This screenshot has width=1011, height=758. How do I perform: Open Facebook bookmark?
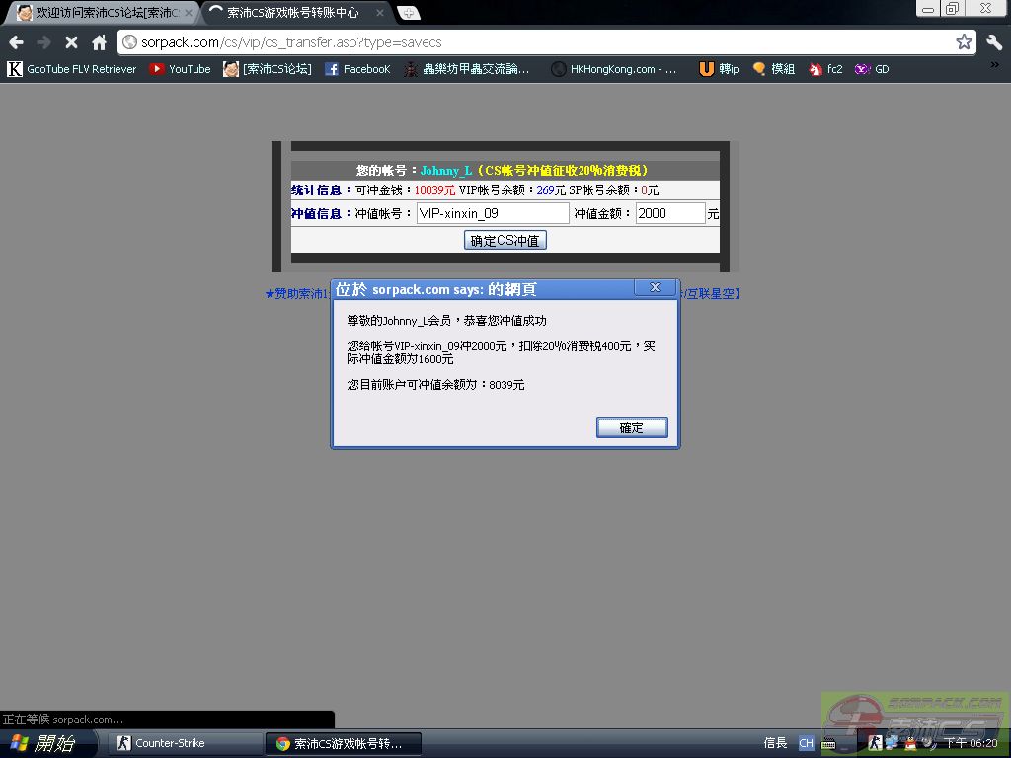pyautogui.click(x=357, y=69)
